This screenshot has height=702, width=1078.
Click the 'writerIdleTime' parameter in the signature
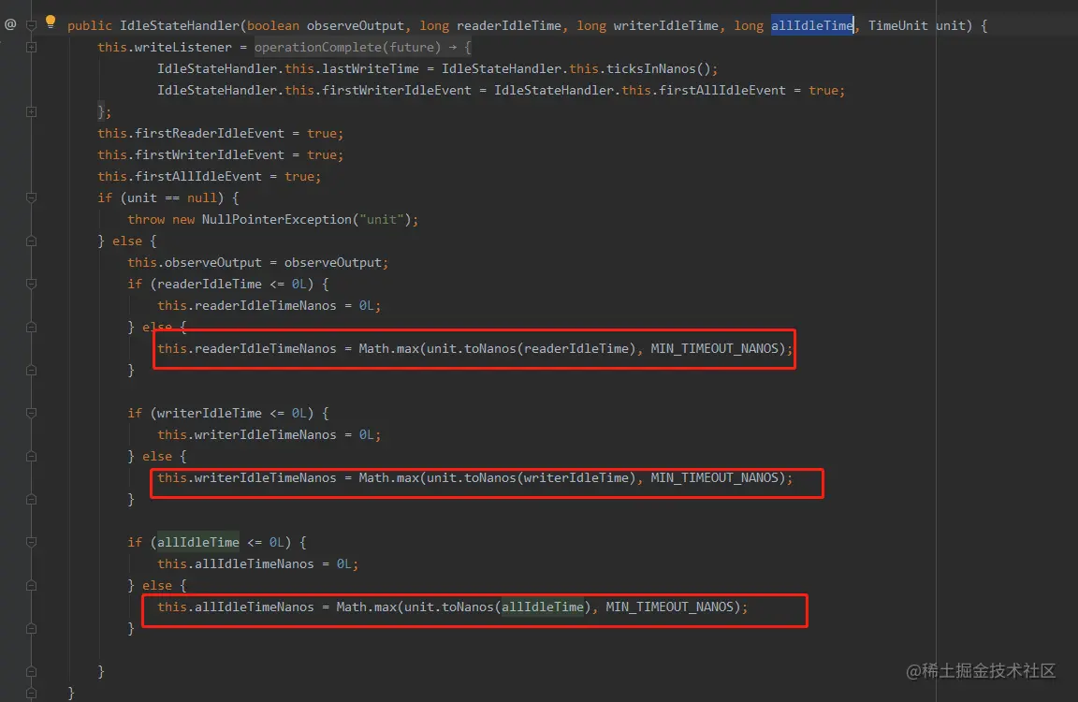pos(666,25)
